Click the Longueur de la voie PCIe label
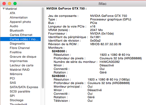 [x=67, y=26]
